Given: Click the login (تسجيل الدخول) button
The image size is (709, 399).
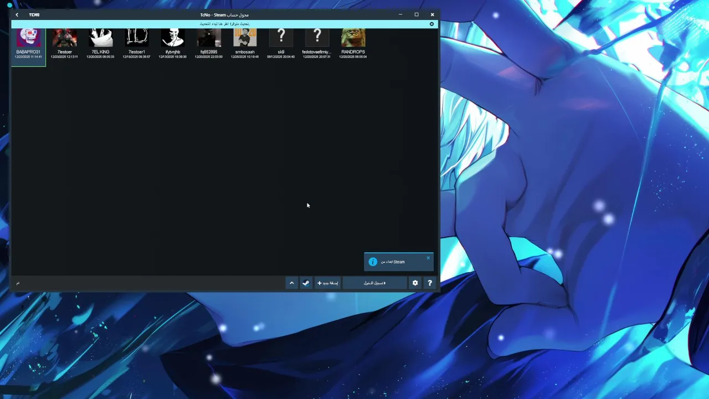Looking at the screenshot, I should (x=375, y=283).
